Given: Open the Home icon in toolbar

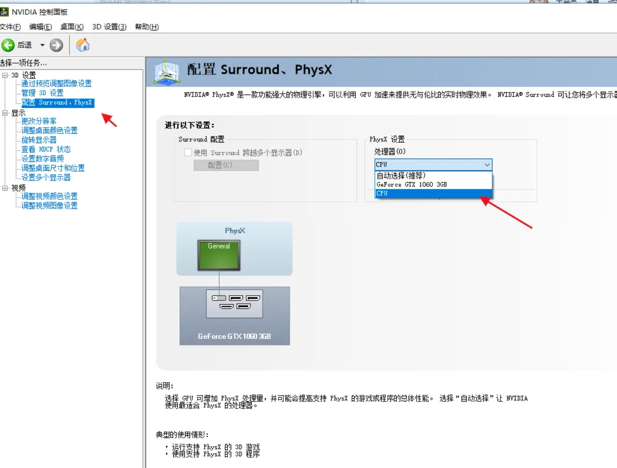Looking at the screenshot, I should (x=82, y=45).
